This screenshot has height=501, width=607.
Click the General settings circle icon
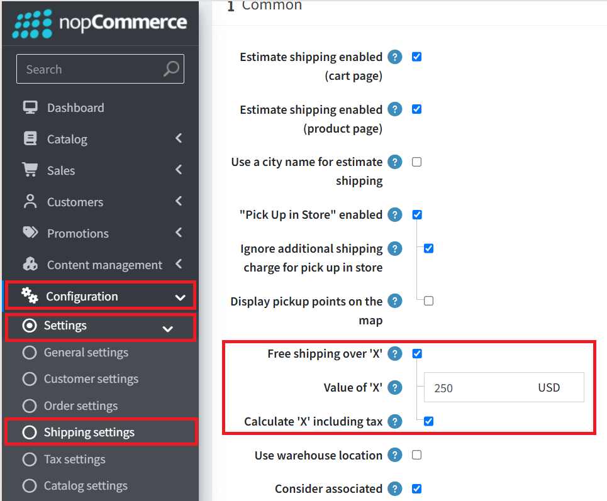click(x=30, y=353)
